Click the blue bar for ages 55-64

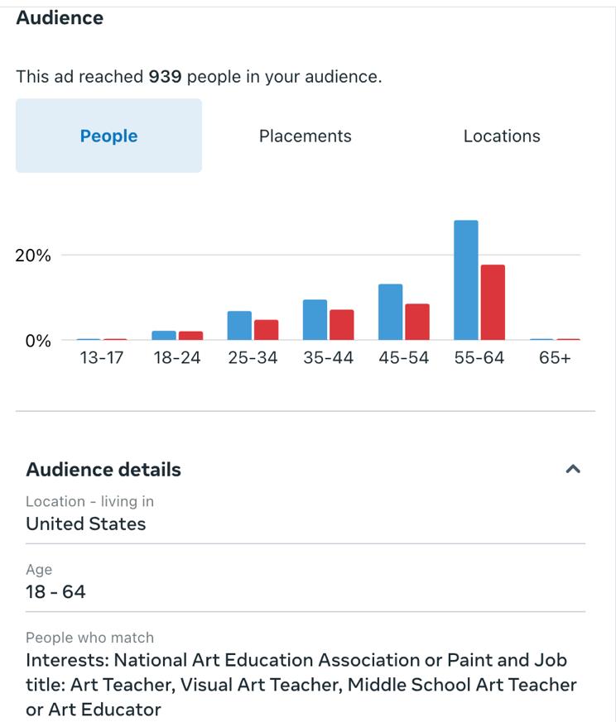point(466,280)
